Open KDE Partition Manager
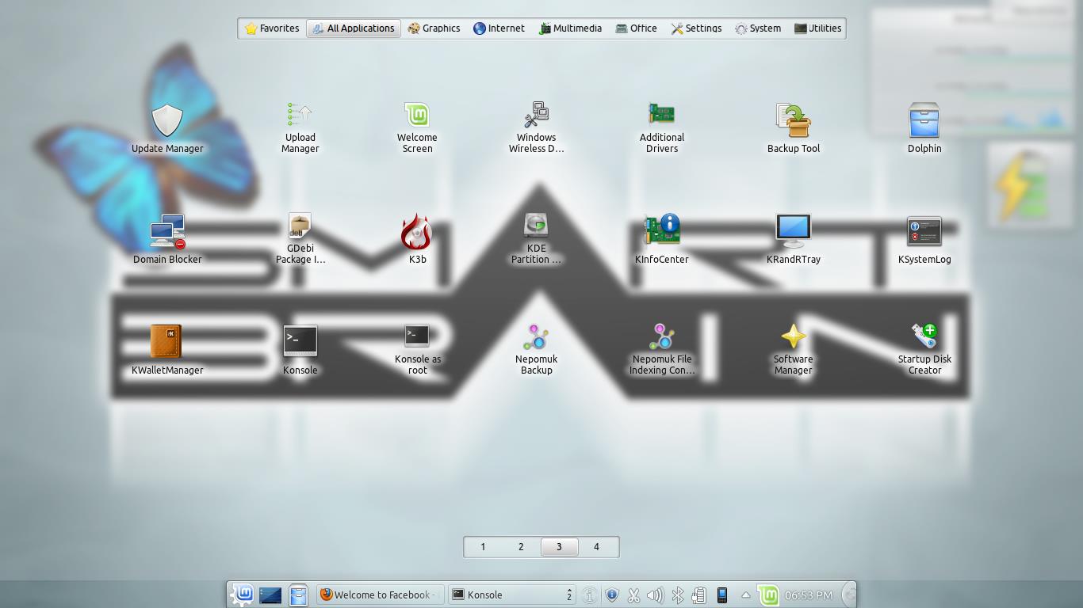The height and width of the screenshot is (608, 1083). click(537, 238)
